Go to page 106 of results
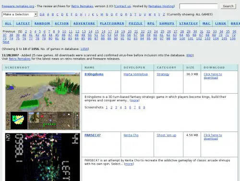Image resolution: width=240 pixels, height=181 pixels. click(x=232, y=38)
